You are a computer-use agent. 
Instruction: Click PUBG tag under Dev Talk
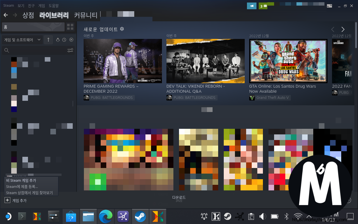coord(192,98)
